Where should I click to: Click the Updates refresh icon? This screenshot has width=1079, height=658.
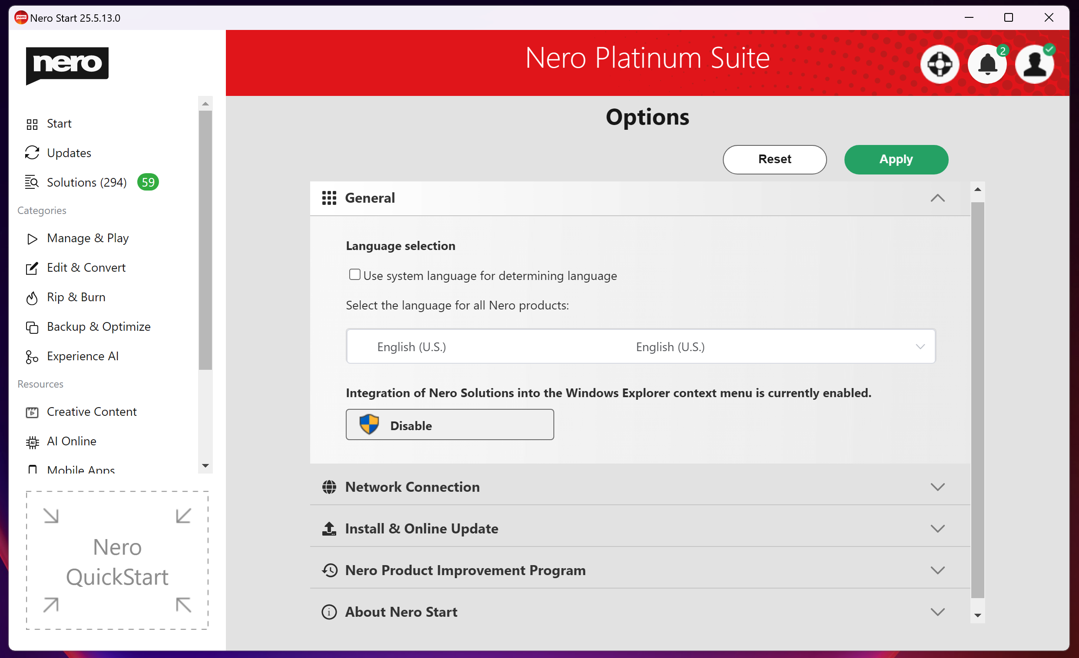[x=32, y=153]
